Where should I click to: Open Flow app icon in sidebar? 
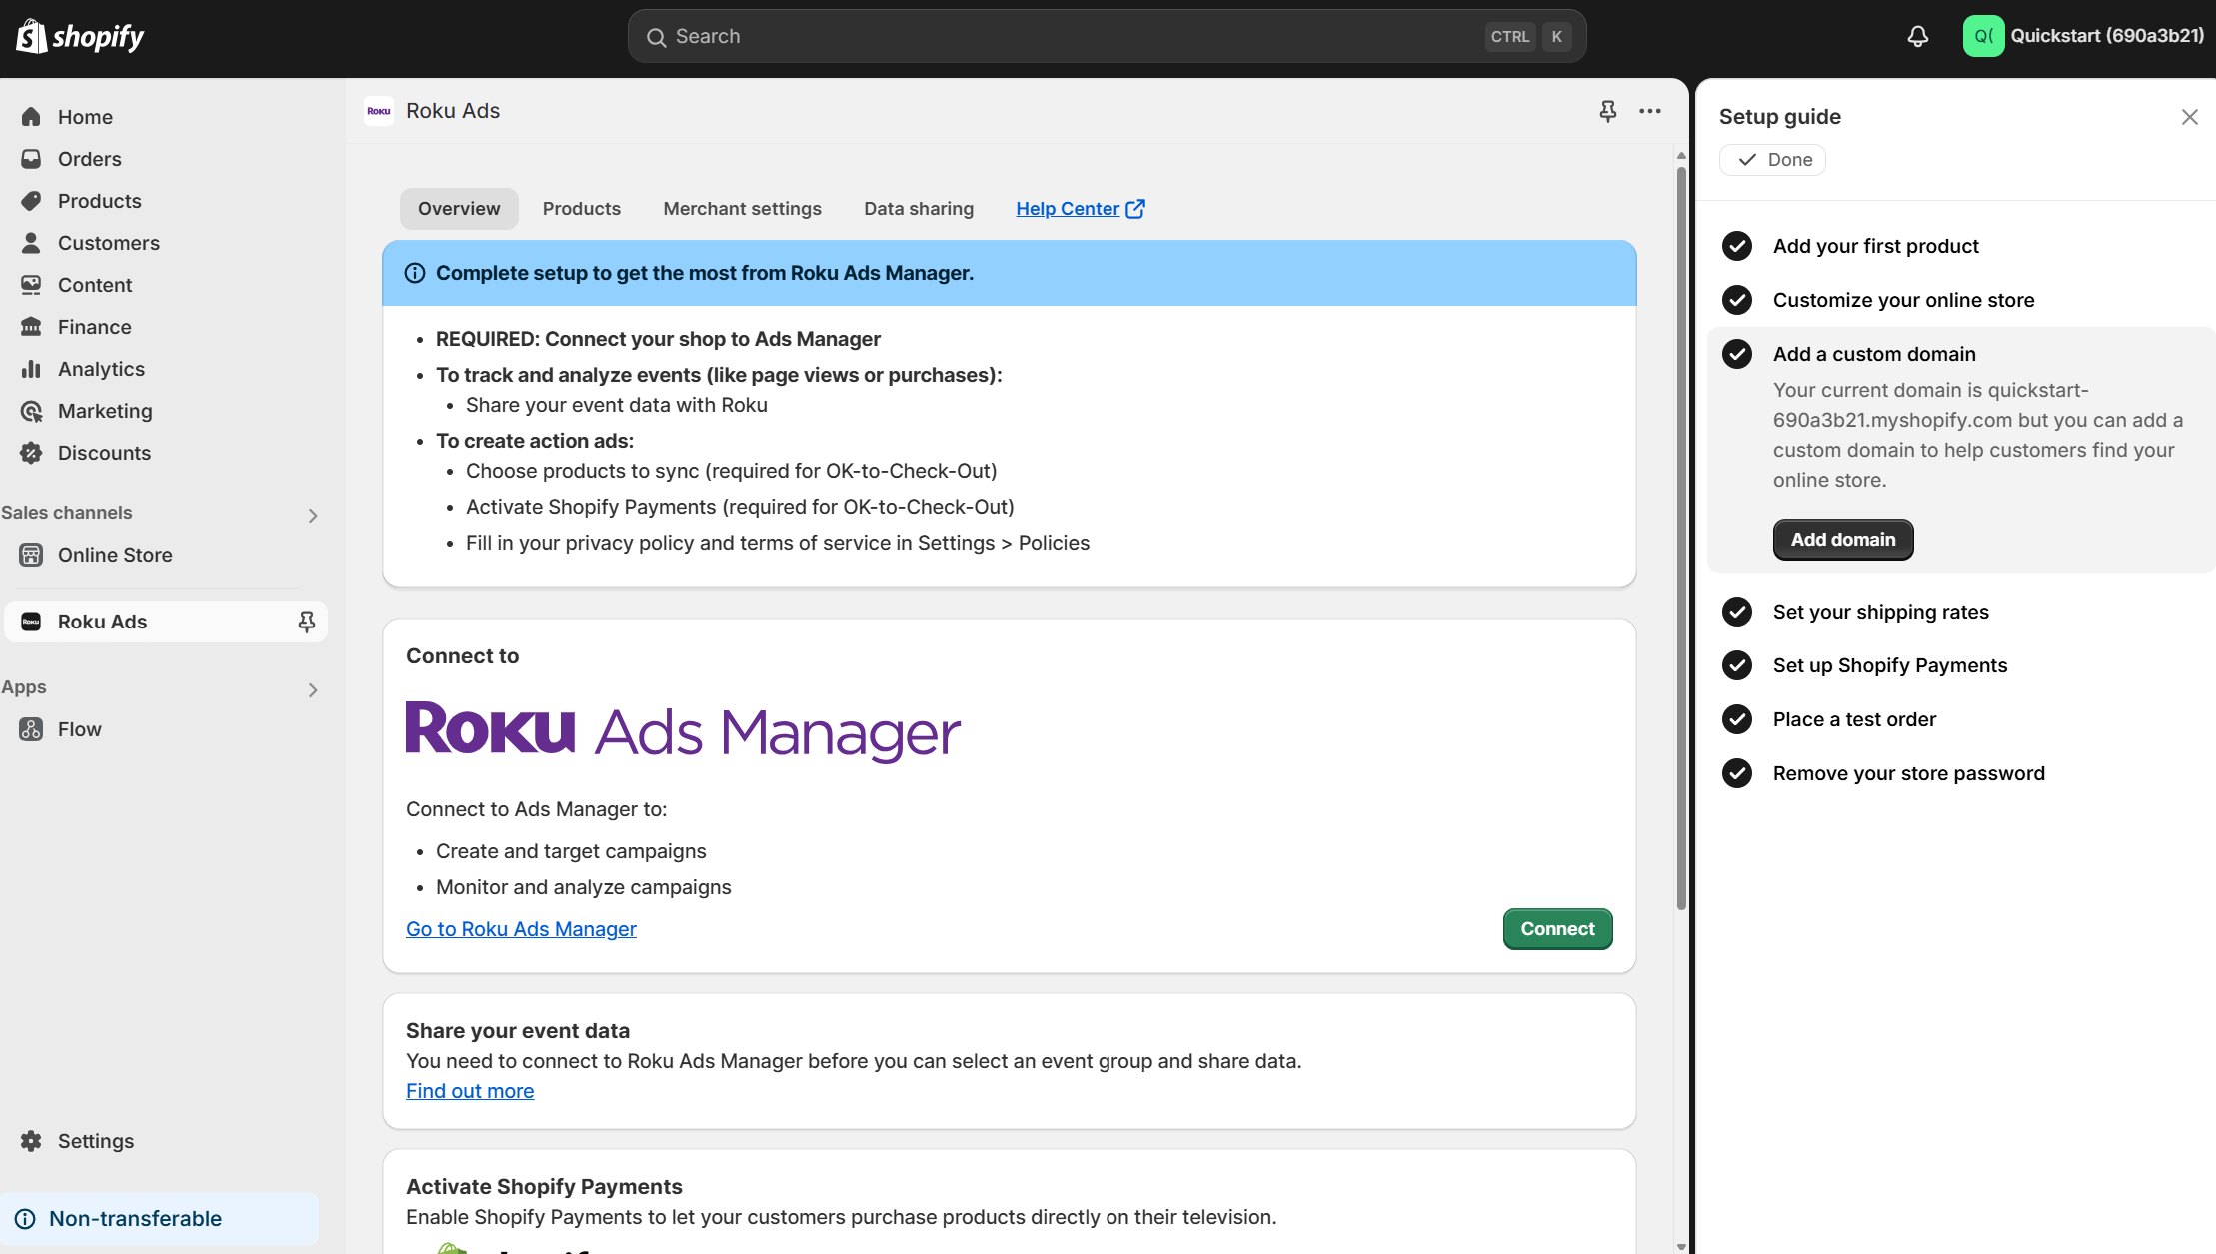[31, 729]
